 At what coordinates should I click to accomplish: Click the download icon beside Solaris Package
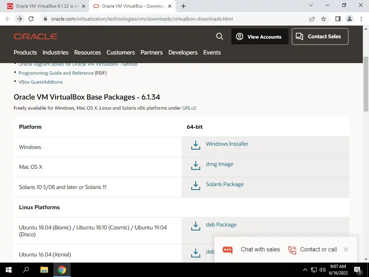coord(196,186)
